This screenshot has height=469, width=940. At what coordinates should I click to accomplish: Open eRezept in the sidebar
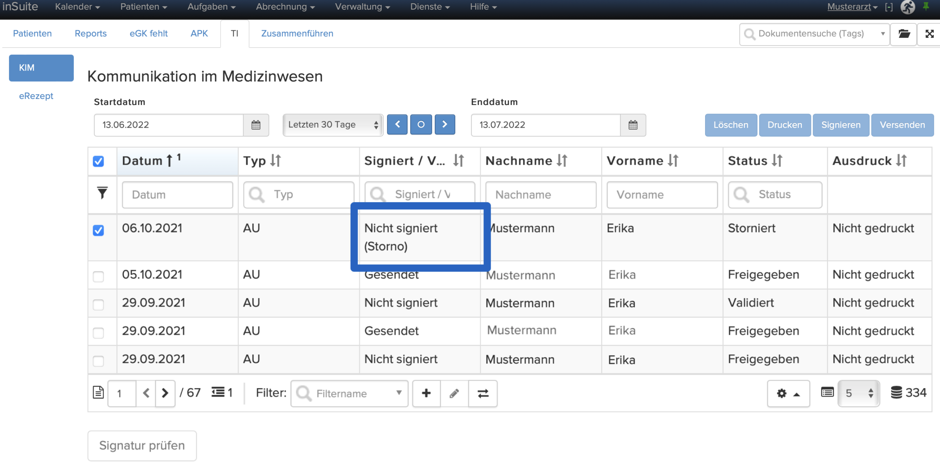point(36,96)
